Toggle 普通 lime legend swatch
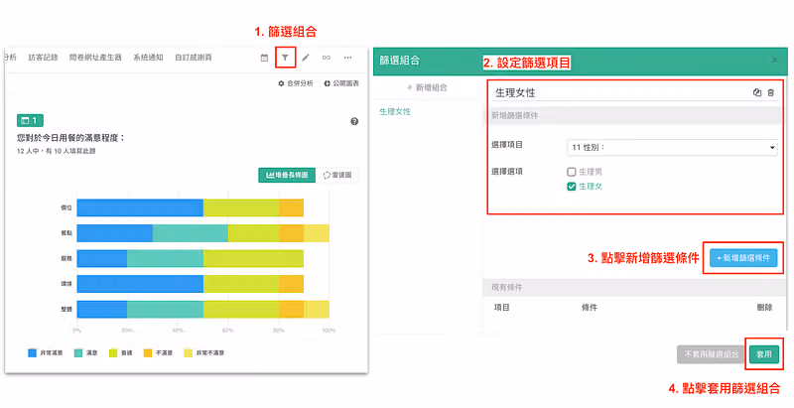794x408 pixels. click(x=113, y=352)
